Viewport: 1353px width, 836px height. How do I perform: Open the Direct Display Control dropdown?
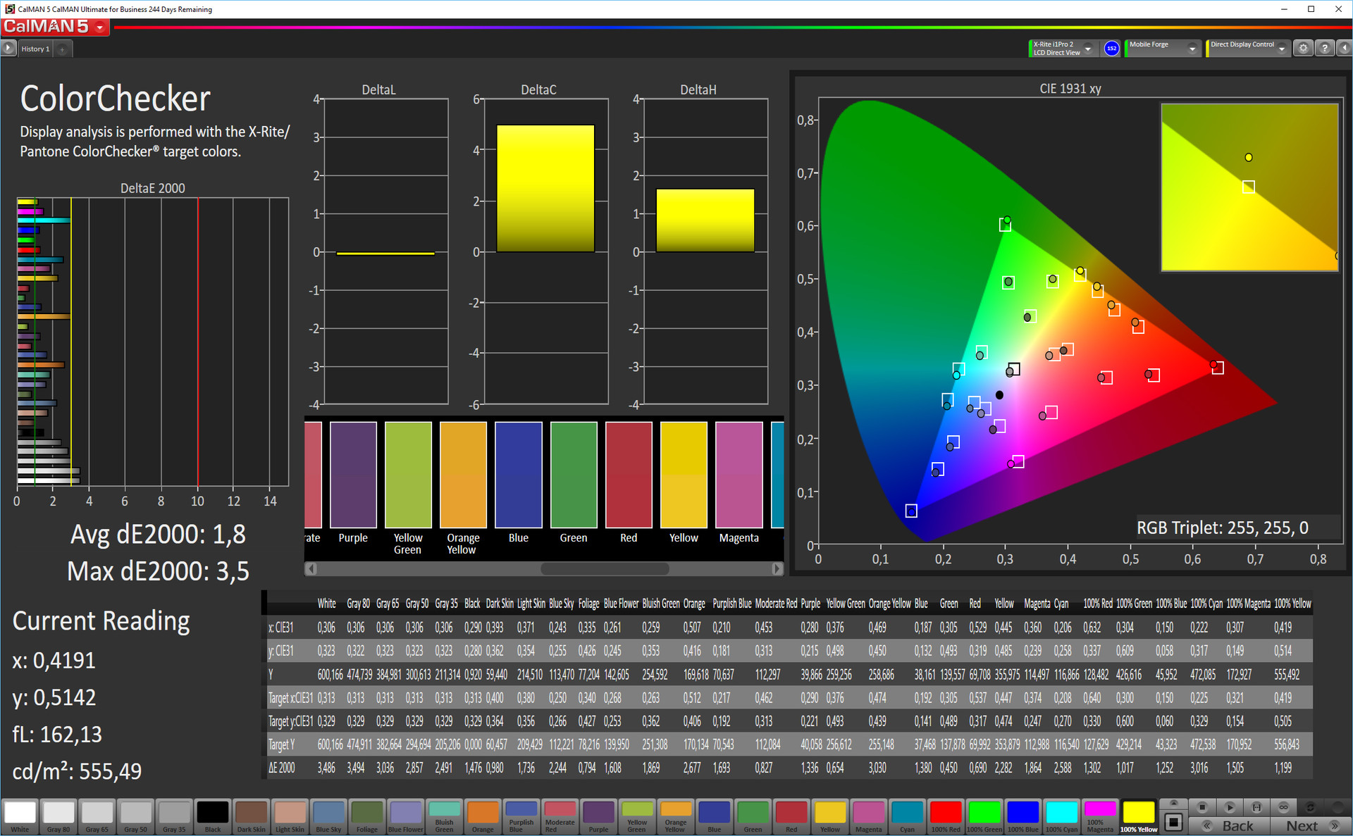pyautogui.click(x=1282, y=49)
